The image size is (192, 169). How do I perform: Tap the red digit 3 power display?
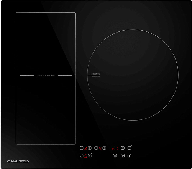pos(85,148)
